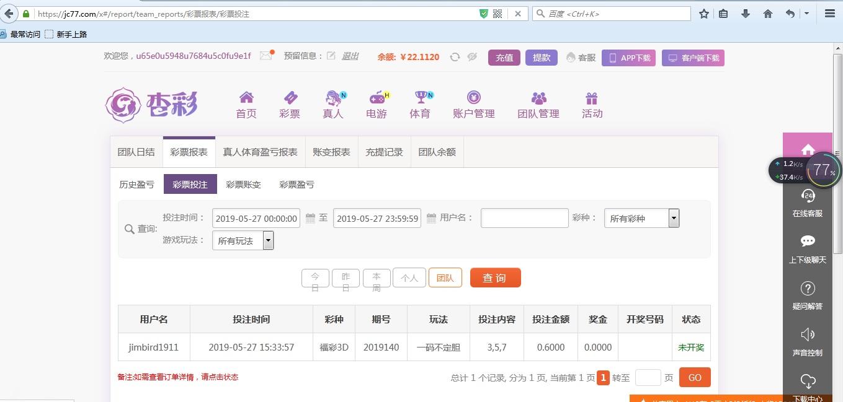Click the browser back arrow button
Image resolution: width=843 pixels, height=402 pixels.
[x=9, y=14]
